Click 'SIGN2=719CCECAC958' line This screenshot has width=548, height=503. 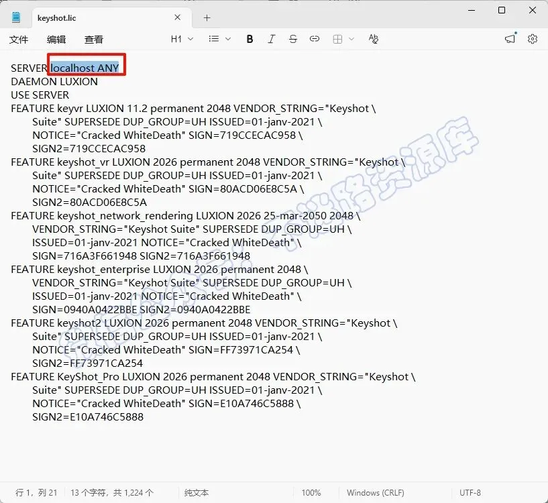(89, 149)
